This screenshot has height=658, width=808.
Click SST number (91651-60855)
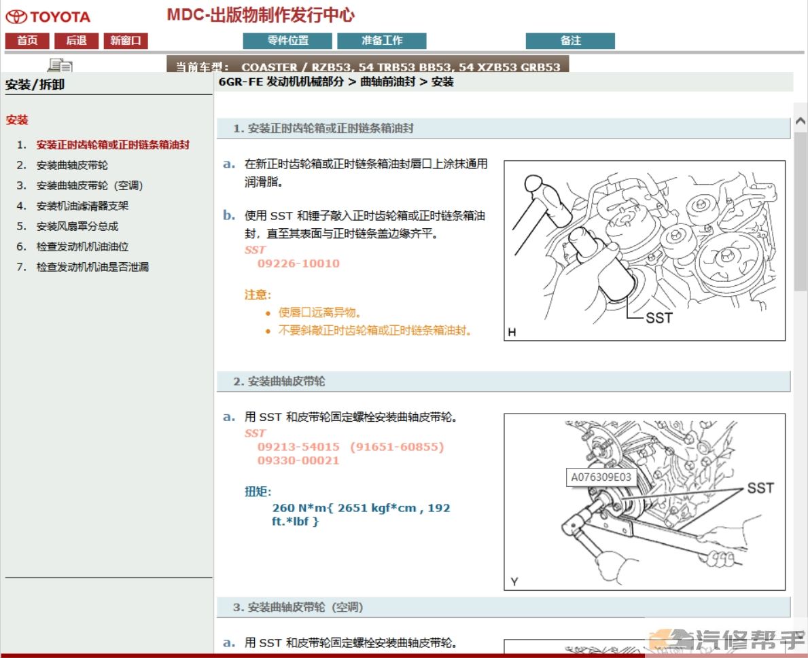click(x=397, y=447)
